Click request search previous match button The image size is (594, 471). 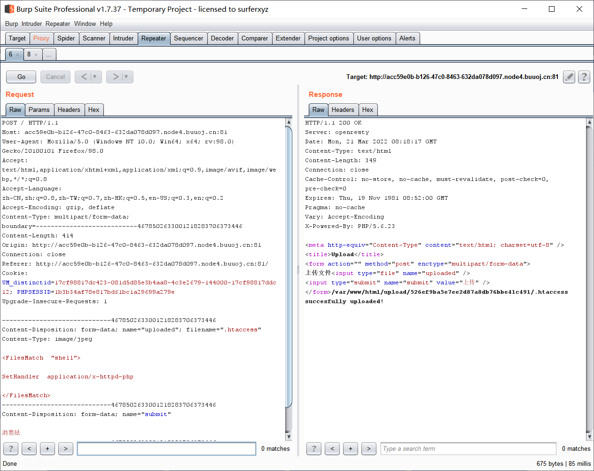[29, 449]
